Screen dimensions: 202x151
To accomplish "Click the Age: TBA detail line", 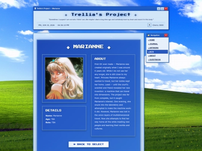I will [50, 119].
